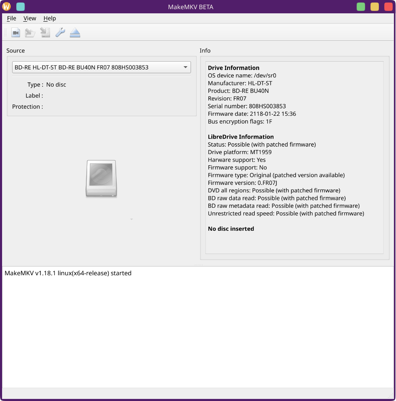This screenshot has width=396, height=401.
Task: Click 'Product: BD-RE BU40N' line
Action: tap(238, 91)
